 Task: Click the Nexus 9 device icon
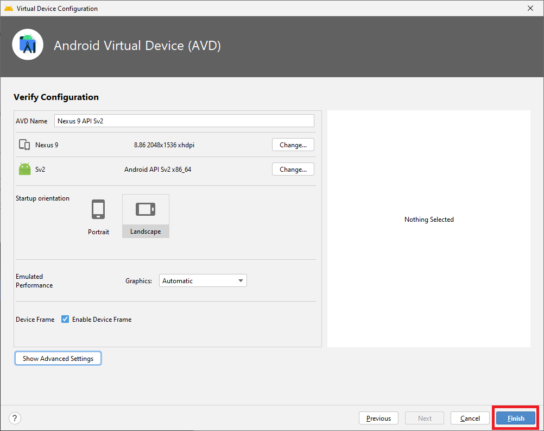pyautogui.click(x=24, y=145)
